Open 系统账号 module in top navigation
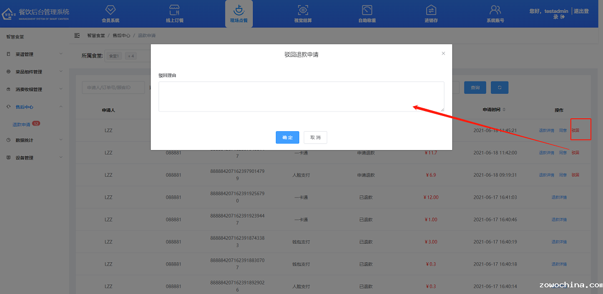Screen dimensions: 603x294 (495, 13)
